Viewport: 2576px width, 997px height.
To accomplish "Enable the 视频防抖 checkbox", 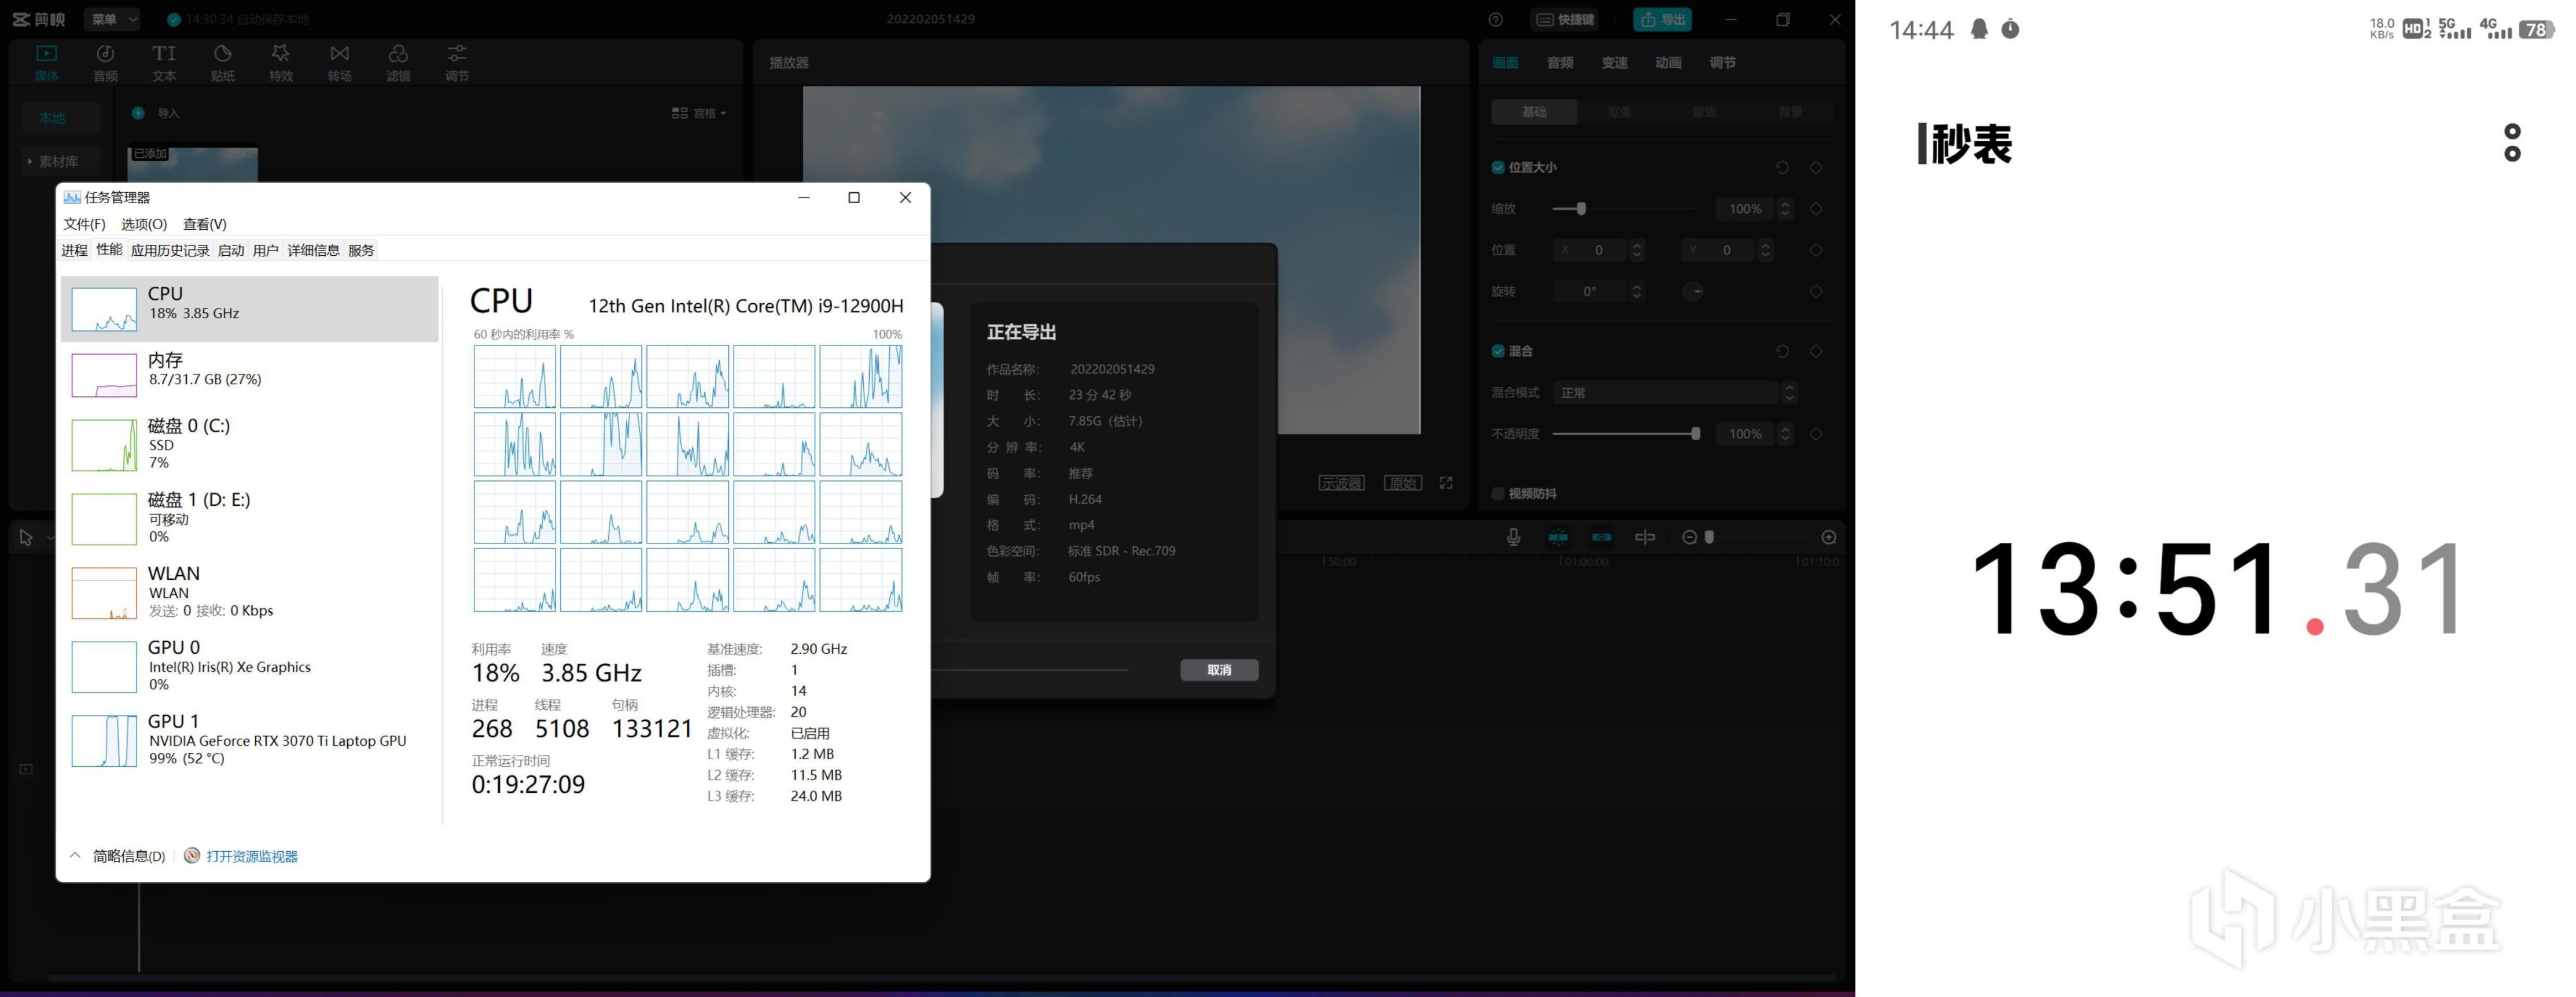I will click(1498, 493).
